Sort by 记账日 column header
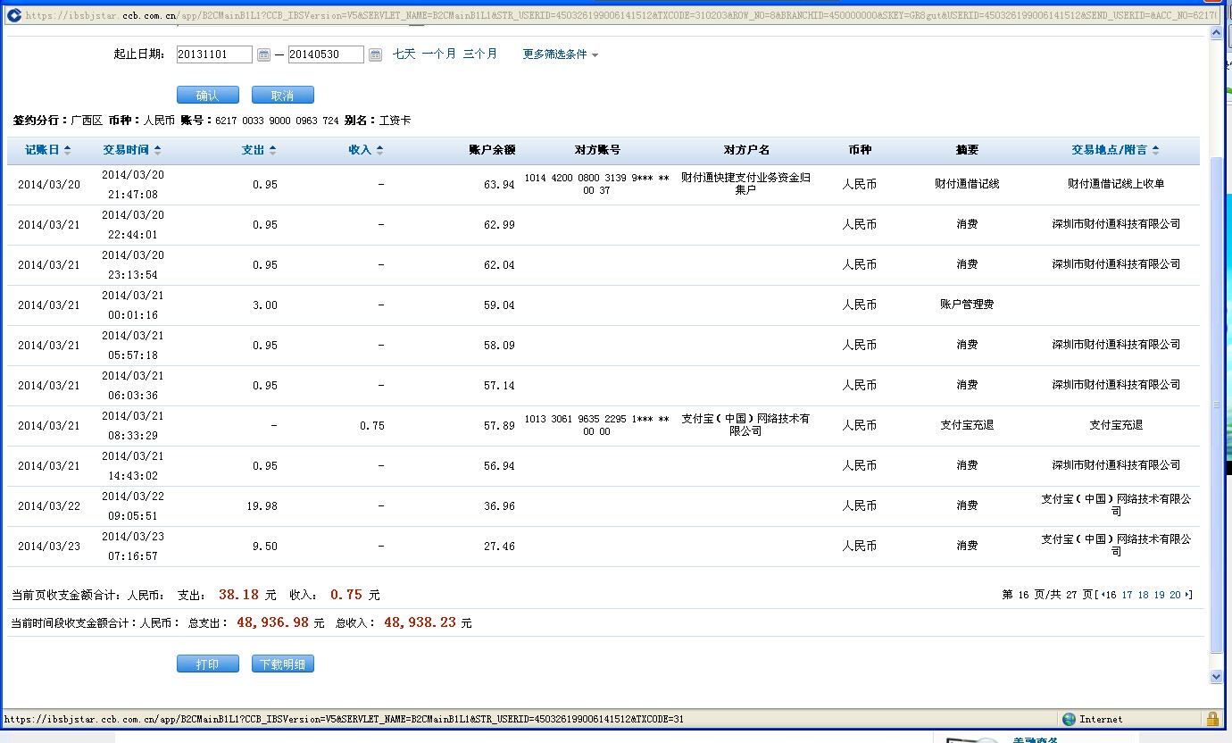Image resolution: width=1232 pixels, height=743 pixels. (x=47, y=150)
